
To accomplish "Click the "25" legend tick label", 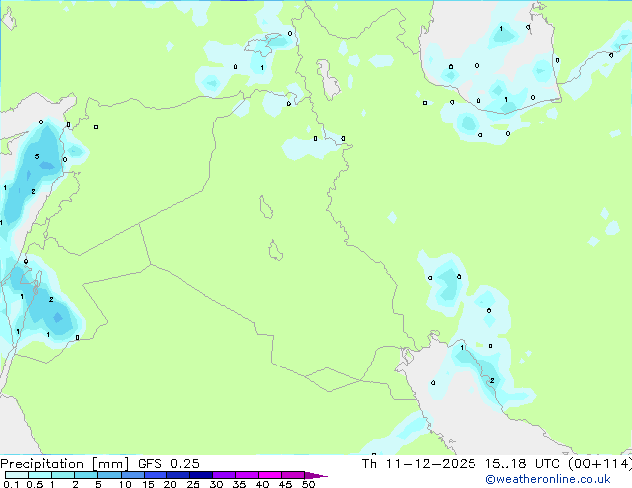I will [x=193, y=484].
